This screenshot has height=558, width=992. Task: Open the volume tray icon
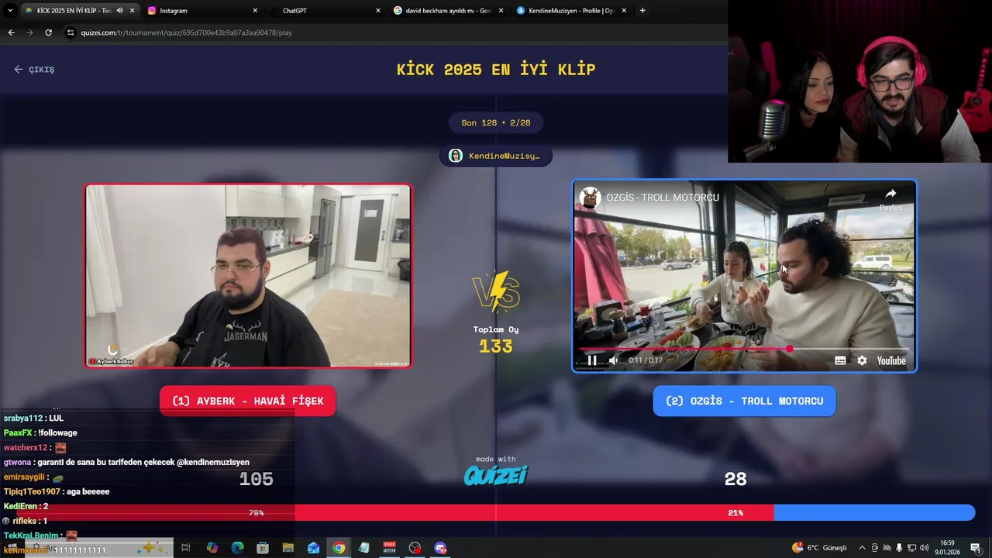pyautogui.click(x=924, y=548)
